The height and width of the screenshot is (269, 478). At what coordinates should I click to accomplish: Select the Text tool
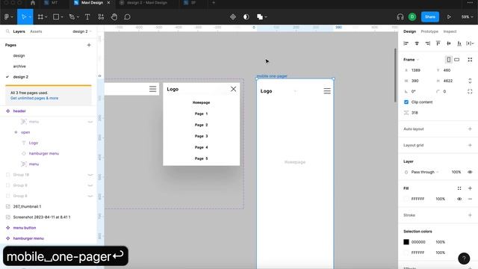pos(87,17)
